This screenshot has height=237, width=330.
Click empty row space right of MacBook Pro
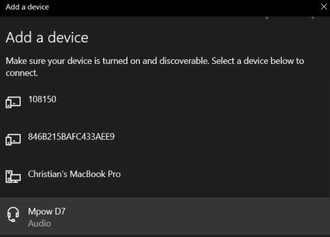click(x=221, y=176)
